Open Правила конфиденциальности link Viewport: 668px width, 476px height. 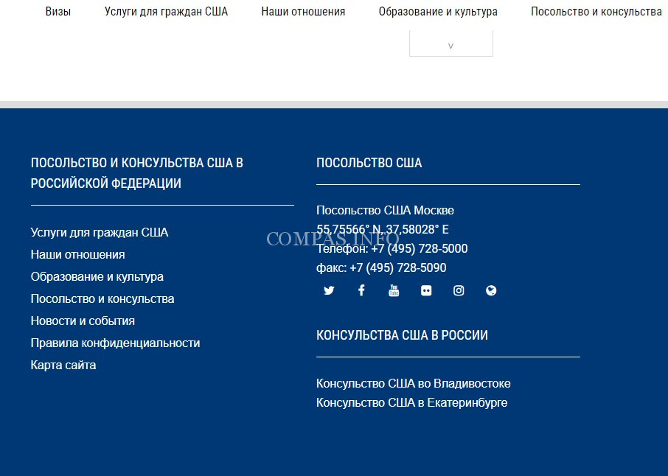coord(116,343)
